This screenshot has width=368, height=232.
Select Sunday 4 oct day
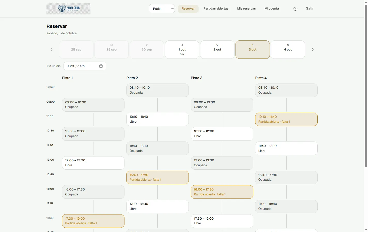(288, 49)
